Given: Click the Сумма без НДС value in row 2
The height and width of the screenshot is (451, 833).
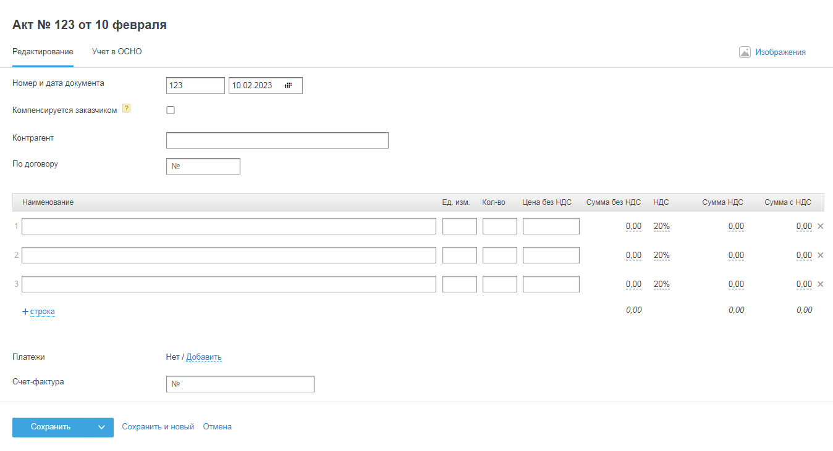Looking at the screenshot, I should (634, 255).
